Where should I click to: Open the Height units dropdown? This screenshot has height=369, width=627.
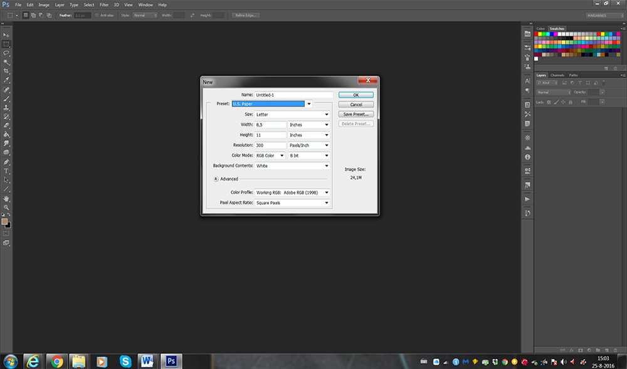[308, 135]
